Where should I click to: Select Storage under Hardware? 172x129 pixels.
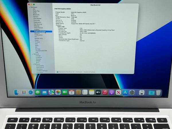[x=38, y=49]
